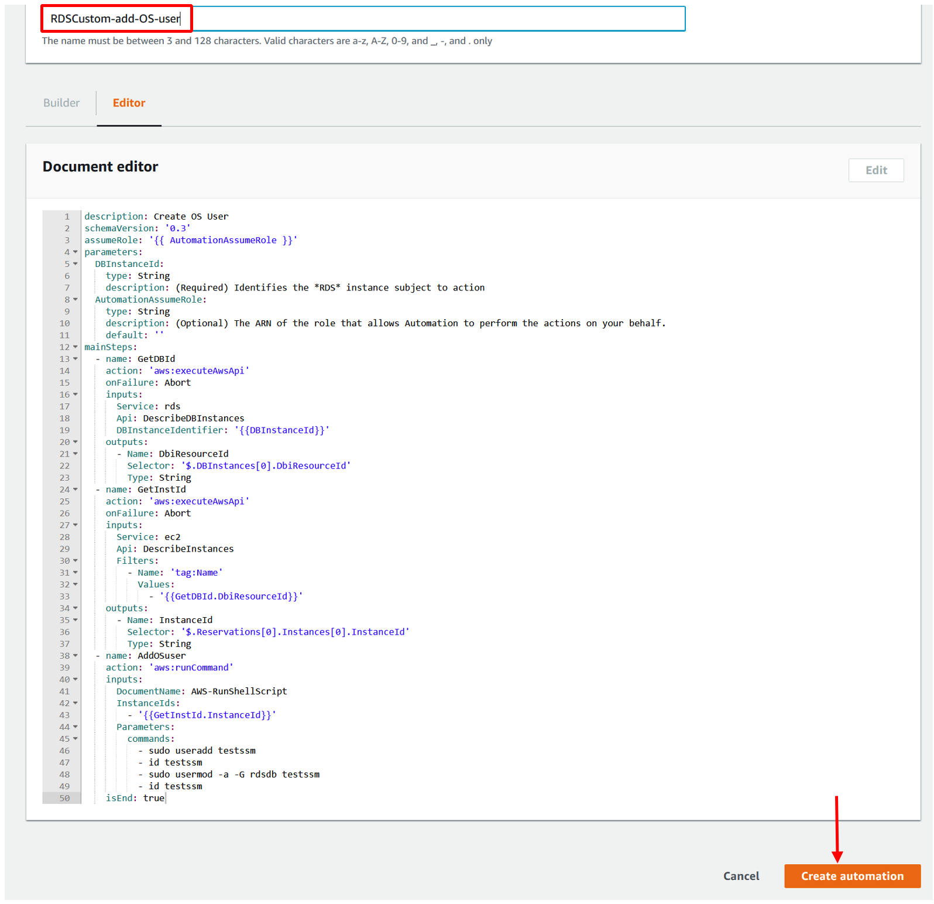Click the assumeRole AutomationAssumeRole line
The width and height of the screenshot is (934, 904).
tap(191, 240)
